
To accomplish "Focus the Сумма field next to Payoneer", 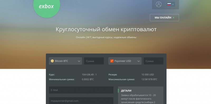I will pos(154,61).
